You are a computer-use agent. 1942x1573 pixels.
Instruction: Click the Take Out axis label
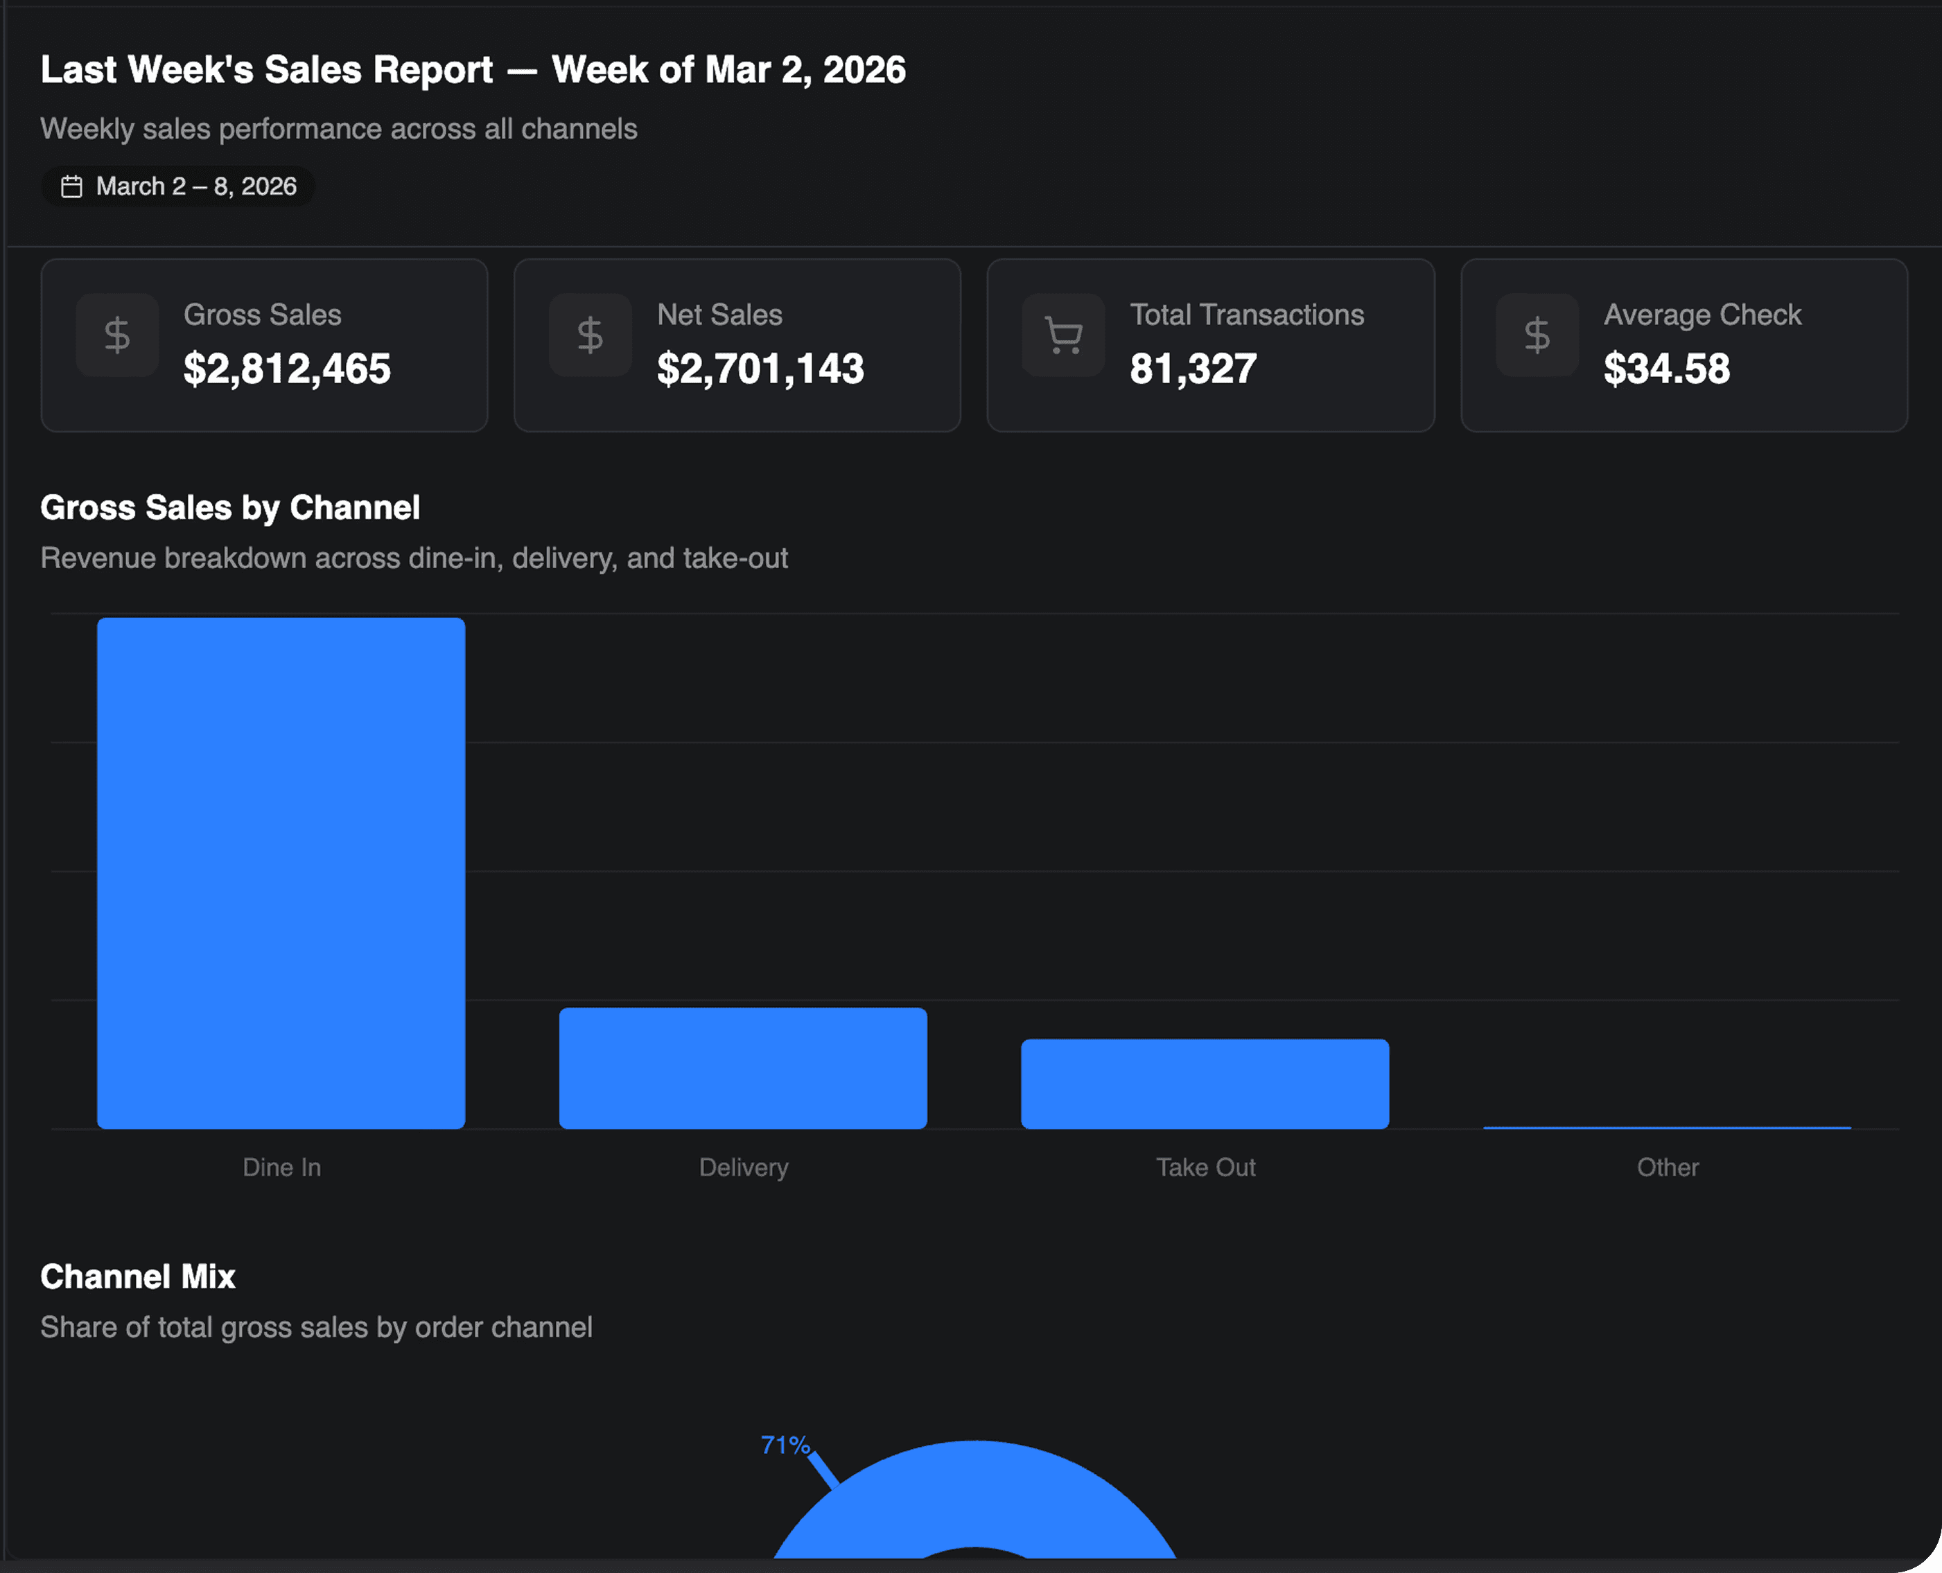[x=1205, y=1167]
